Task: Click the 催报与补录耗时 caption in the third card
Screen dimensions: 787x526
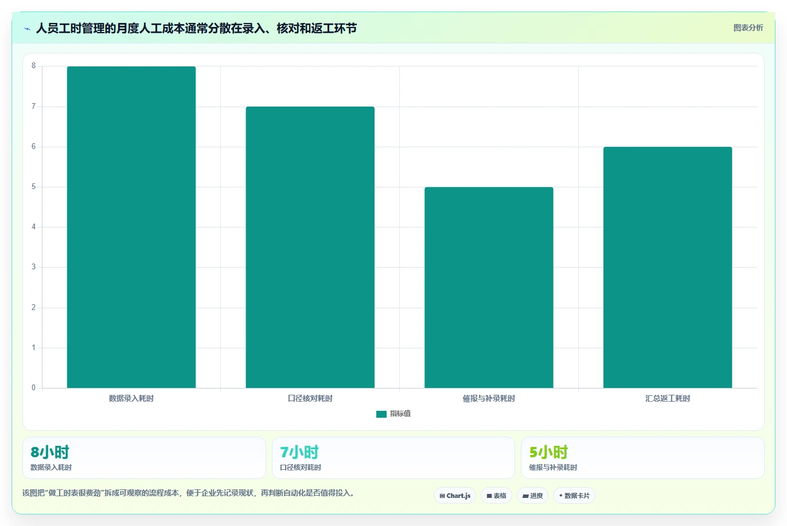Action: click(553, 468)
